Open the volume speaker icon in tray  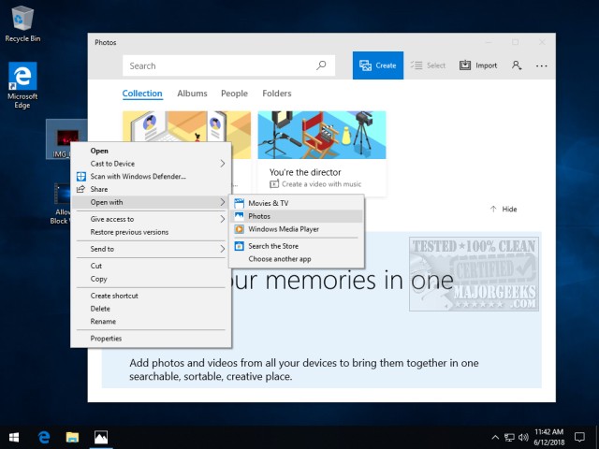(x=523, y=437)
